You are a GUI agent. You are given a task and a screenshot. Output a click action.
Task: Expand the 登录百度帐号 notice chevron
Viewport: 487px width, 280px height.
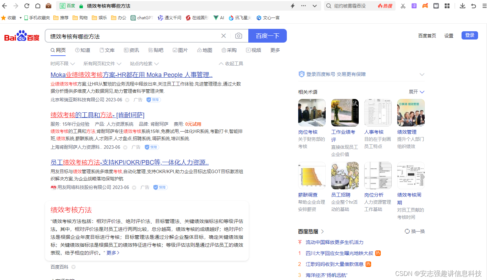(x=422, y=75)
